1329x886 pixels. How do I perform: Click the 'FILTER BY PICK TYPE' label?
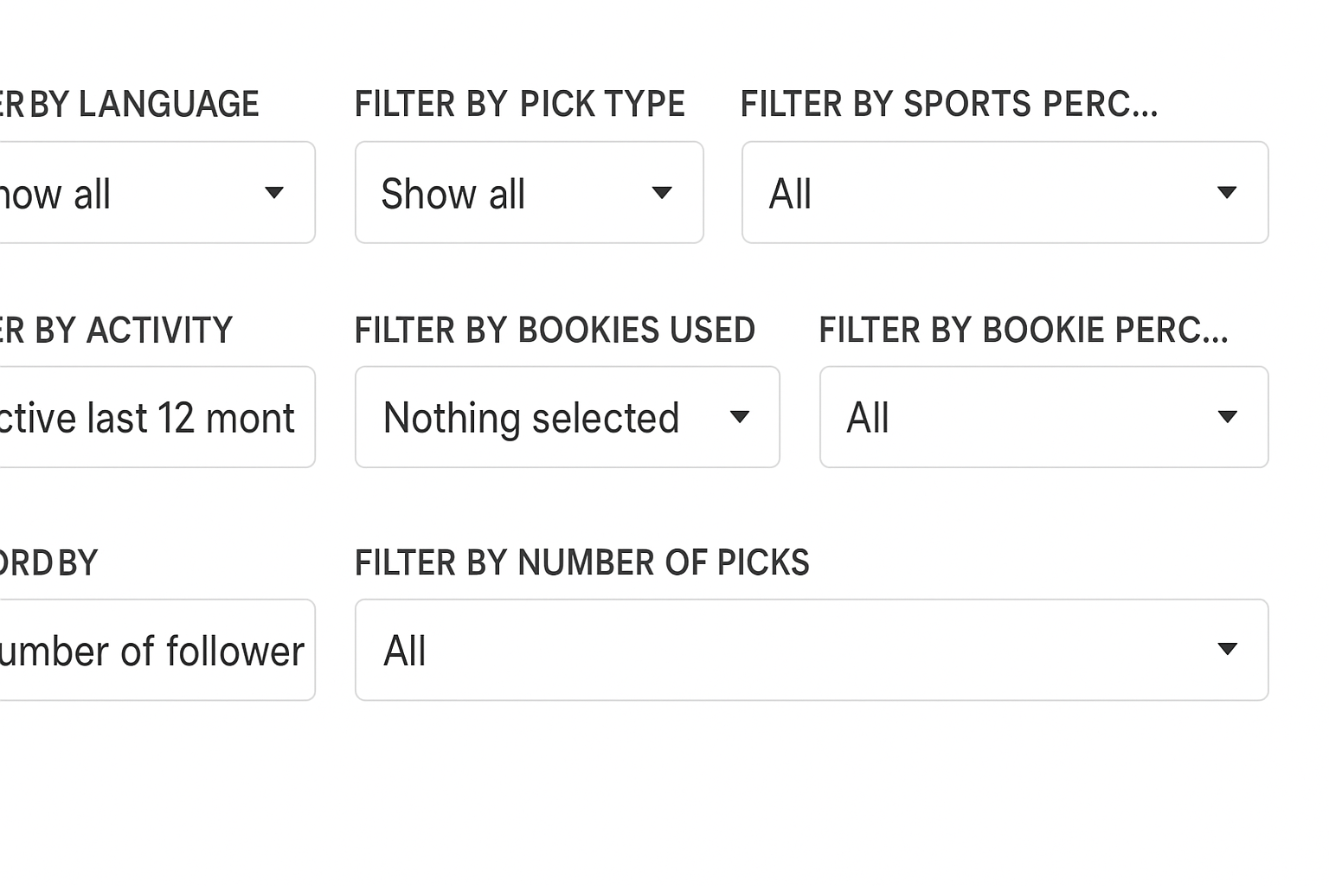(x=519, y=105)
